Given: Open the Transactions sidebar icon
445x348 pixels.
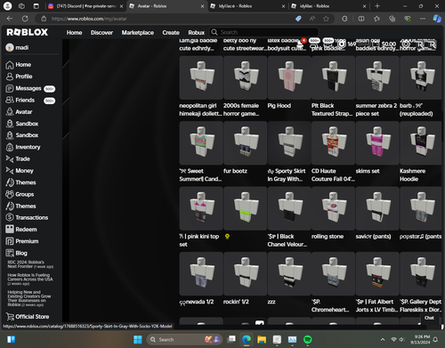Looking at the screenshot, I should coord(10,217).
